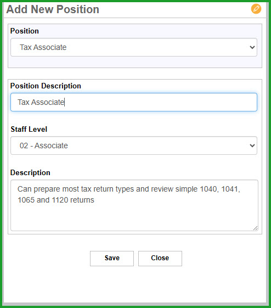
Task: Expand the Staff Level combo box
Action: [134, 145]
